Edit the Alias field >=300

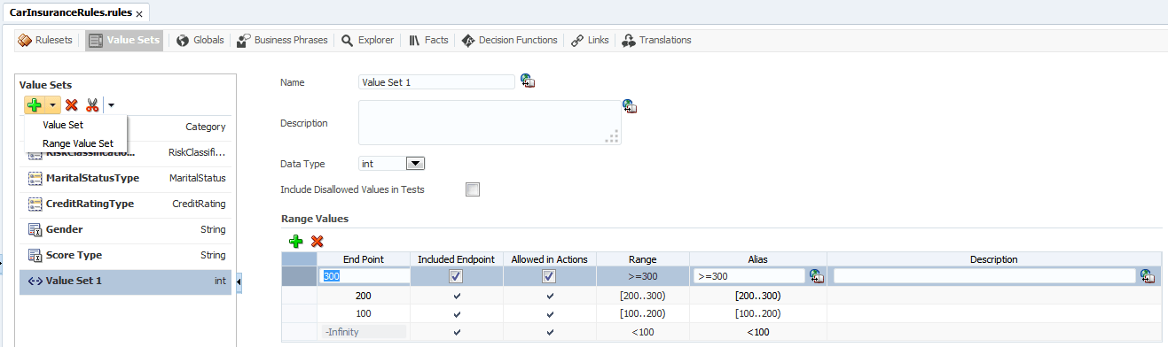[x=749, y=276]
